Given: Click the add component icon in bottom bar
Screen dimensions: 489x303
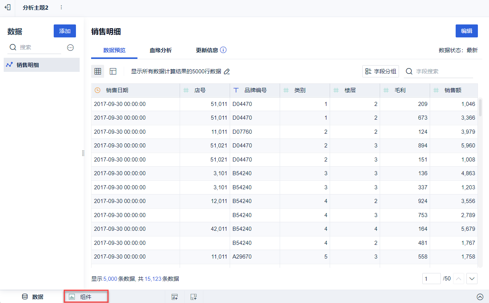Looking at the screenshot, I should [174, 297].
